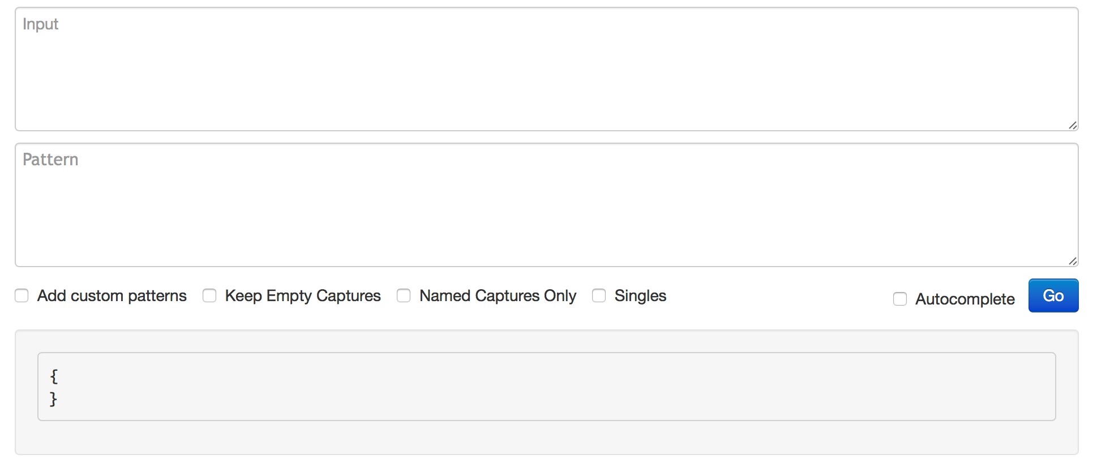Screen dimensions: 1097x463
Task: Check the Named Captures Only box
Action: [x=404, y=295]
